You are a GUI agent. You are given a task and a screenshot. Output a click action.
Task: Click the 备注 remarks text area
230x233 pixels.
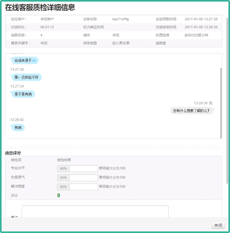[95, 212]
